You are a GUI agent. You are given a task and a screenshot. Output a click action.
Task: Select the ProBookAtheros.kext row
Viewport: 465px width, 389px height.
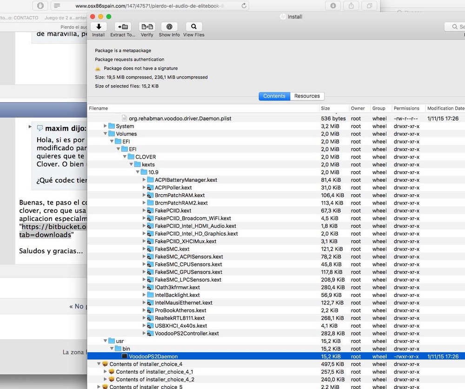click(276, 310)
